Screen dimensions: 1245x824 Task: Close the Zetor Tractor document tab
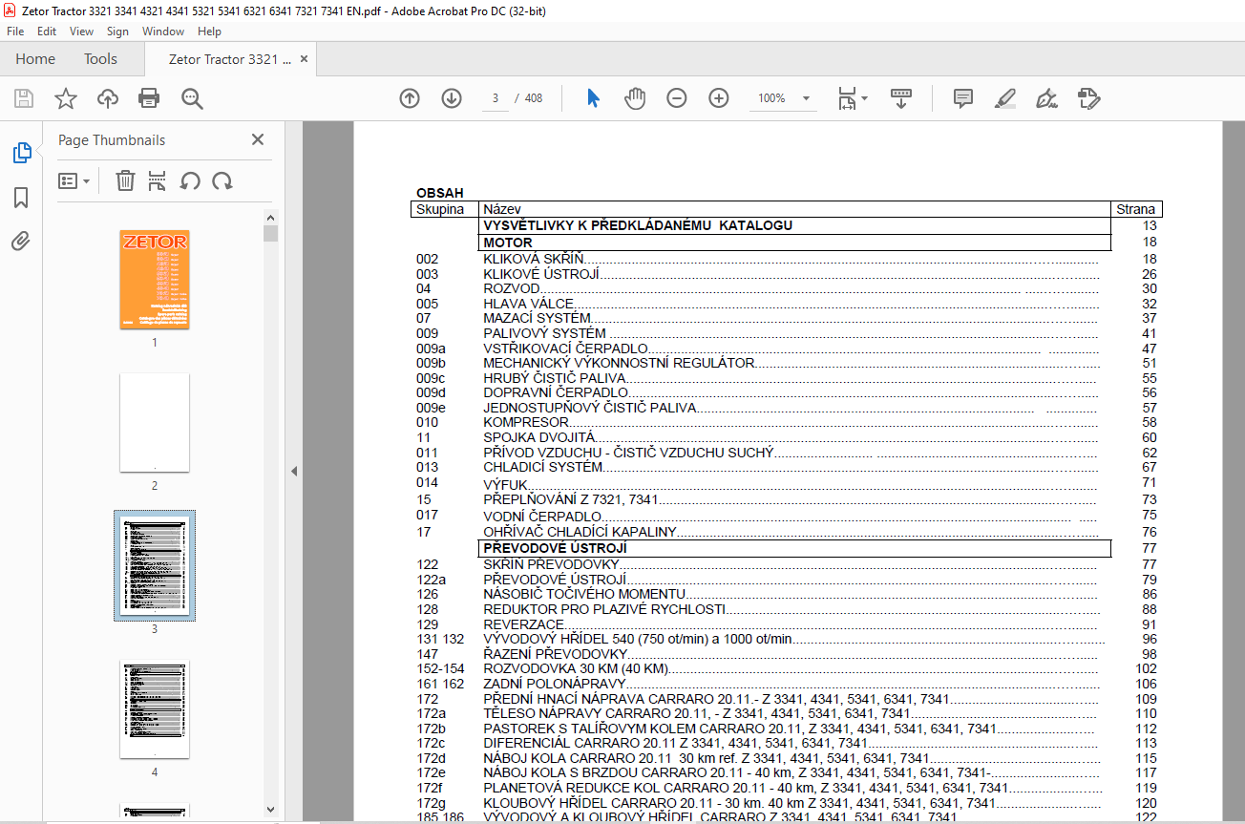click(x=305, y=59)
